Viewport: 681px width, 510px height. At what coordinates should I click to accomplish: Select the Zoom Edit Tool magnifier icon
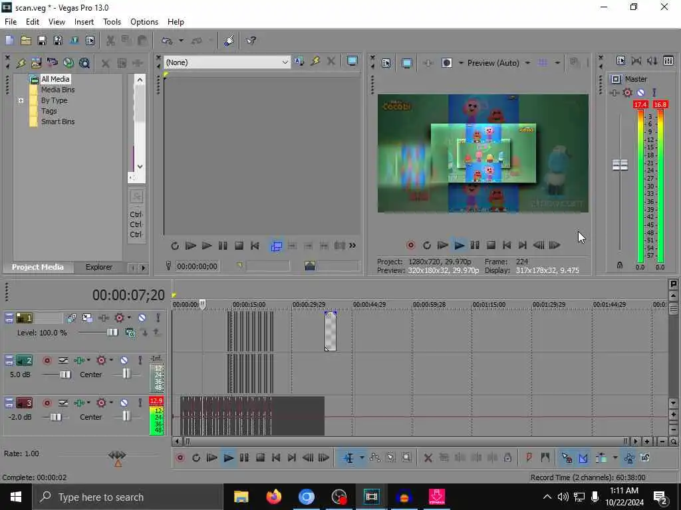point(406,458)
